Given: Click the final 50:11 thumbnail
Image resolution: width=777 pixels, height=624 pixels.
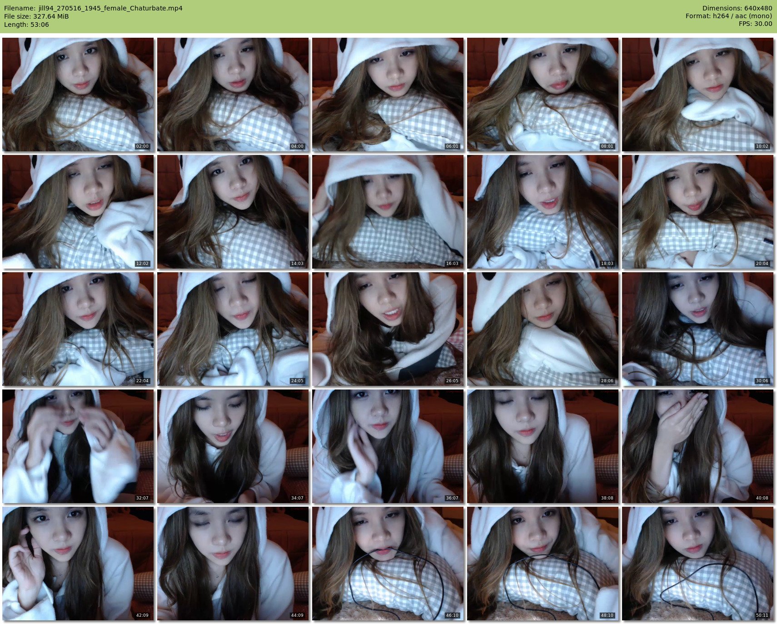Looking at the screenshot, I should (x=697, y=564).
